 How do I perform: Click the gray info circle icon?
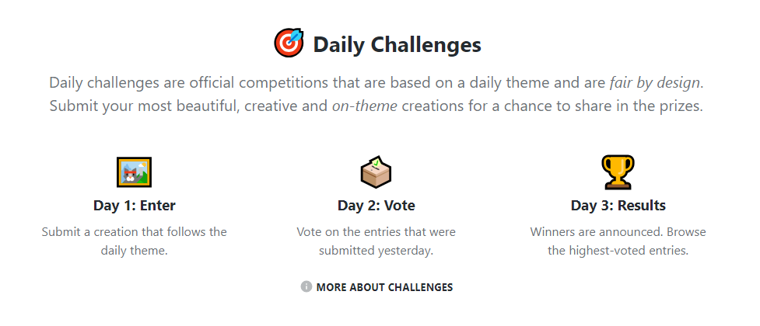coord(306,287)
